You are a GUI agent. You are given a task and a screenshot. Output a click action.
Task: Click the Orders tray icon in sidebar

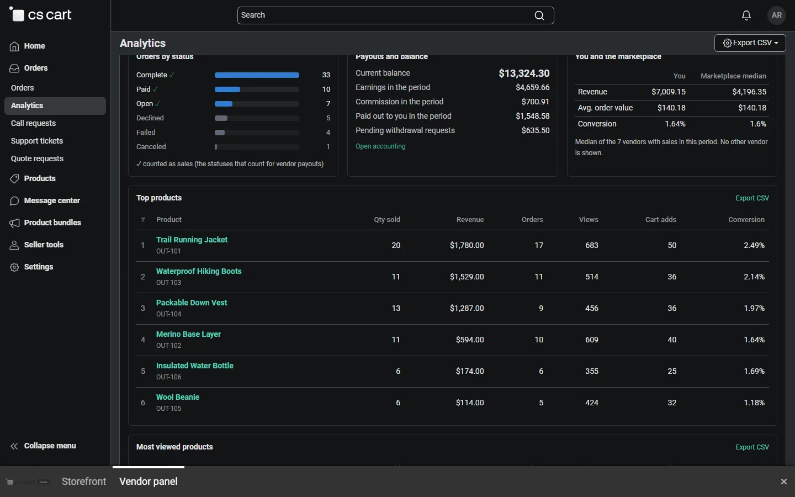(x=14, y=68)
